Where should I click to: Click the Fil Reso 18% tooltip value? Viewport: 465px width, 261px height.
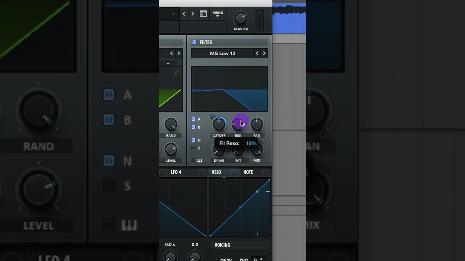[x=251, y=144]
